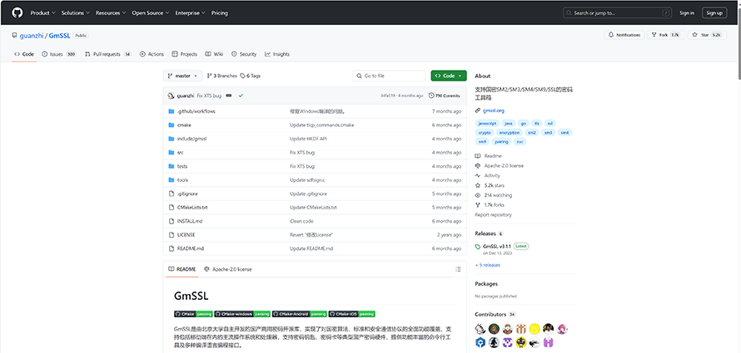Open the .github/workflows folder
Screen dimensions: 741x353
pos(196,111)
